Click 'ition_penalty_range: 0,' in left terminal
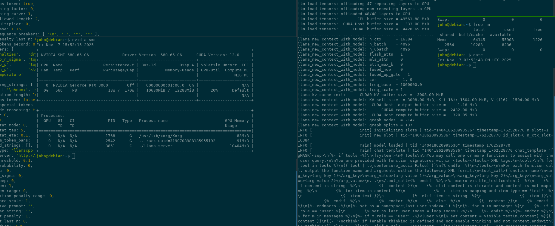 click(27, 196)
